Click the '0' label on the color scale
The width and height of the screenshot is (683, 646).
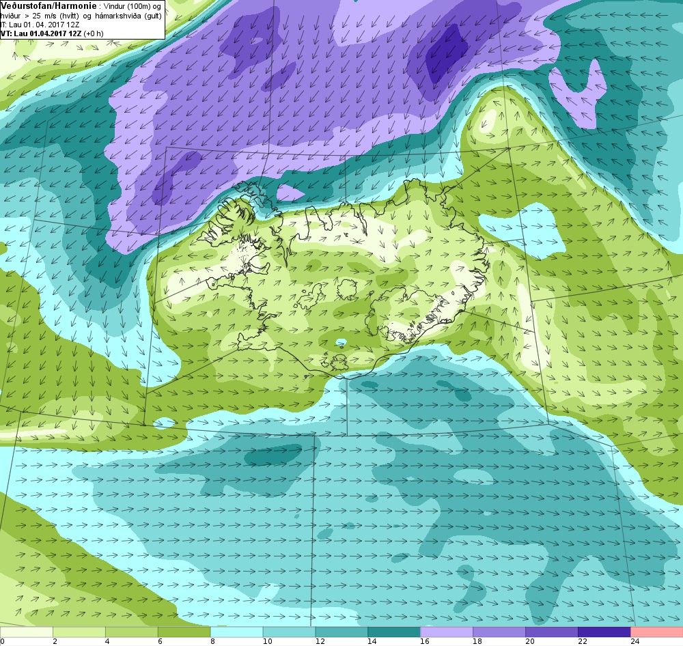(x=2, y=641)
